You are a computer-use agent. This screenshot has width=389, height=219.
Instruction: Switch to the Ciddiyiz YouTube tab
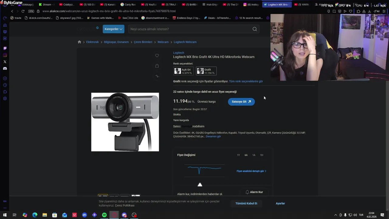67,5
